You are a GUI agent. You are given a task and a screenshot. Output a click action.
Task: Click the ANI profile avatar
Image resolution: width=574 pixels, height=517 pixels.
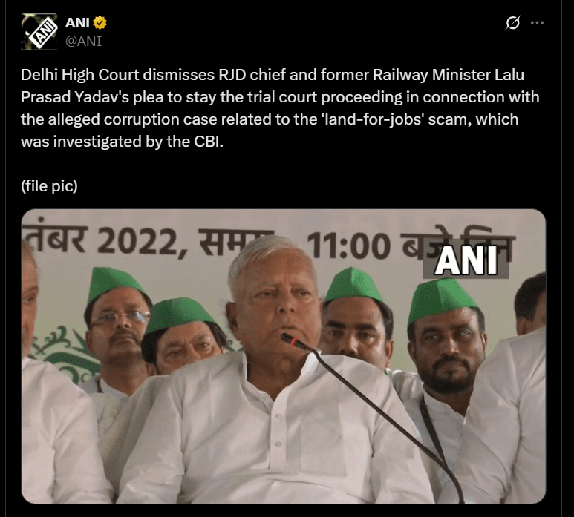click(x=39, y=32)
